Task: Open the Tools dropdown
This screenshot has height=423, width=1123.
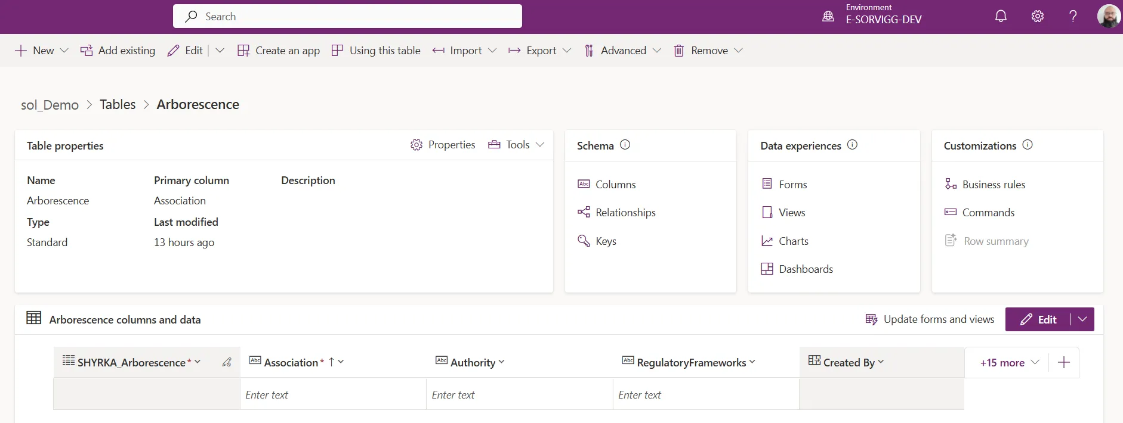Action: point(516,145)
